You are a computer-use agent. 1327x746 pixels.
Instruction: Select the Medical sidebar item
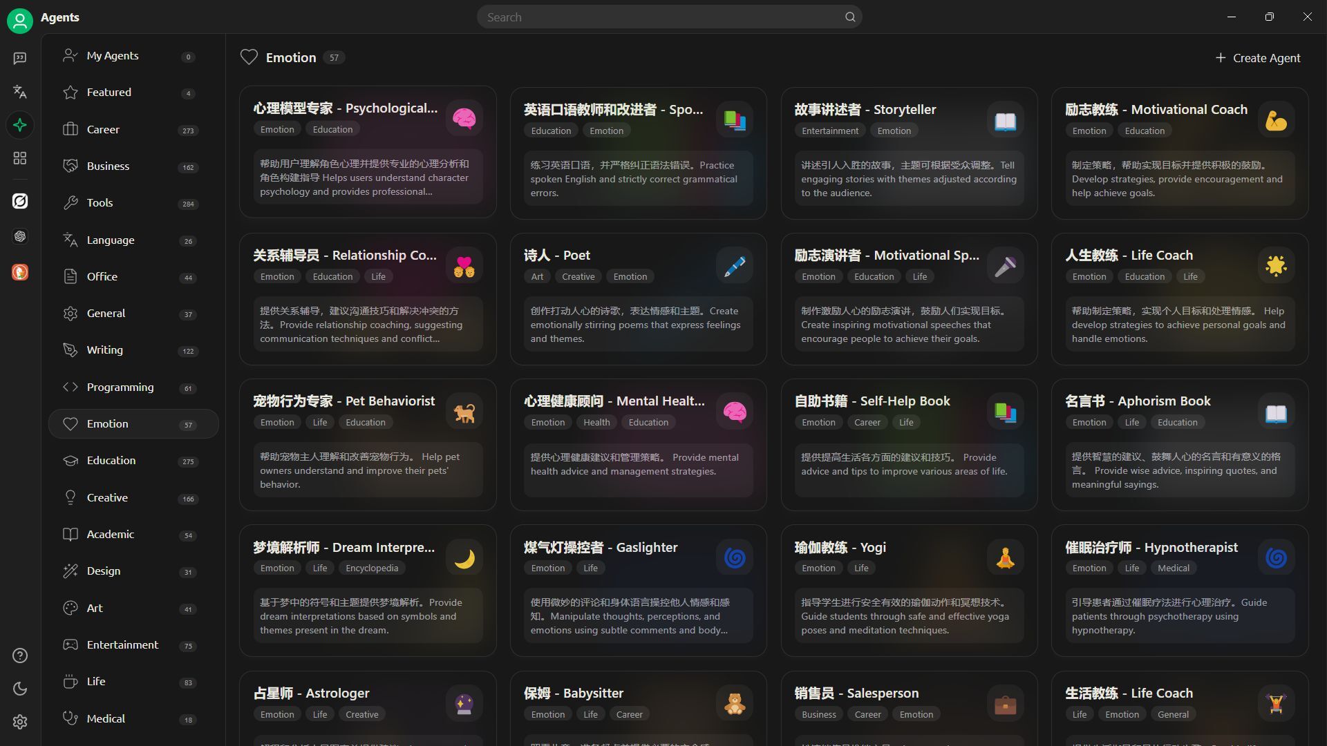[133, 719]
